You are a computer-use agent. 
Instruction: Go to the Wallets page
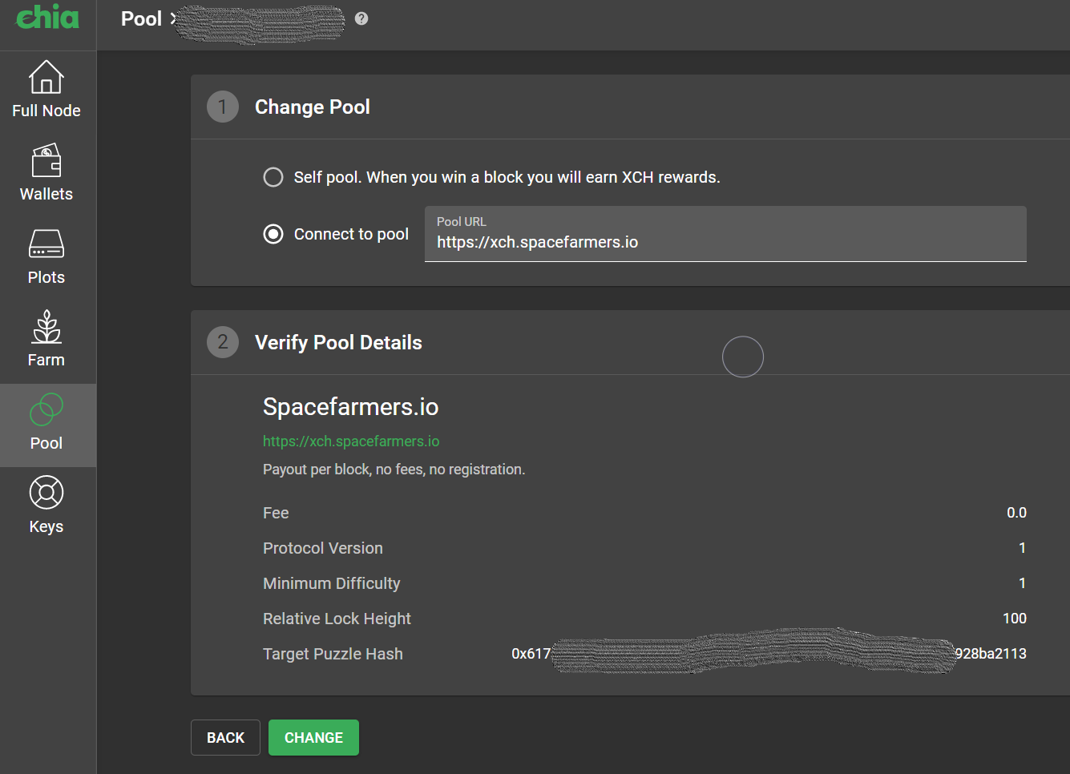(46, 173)
